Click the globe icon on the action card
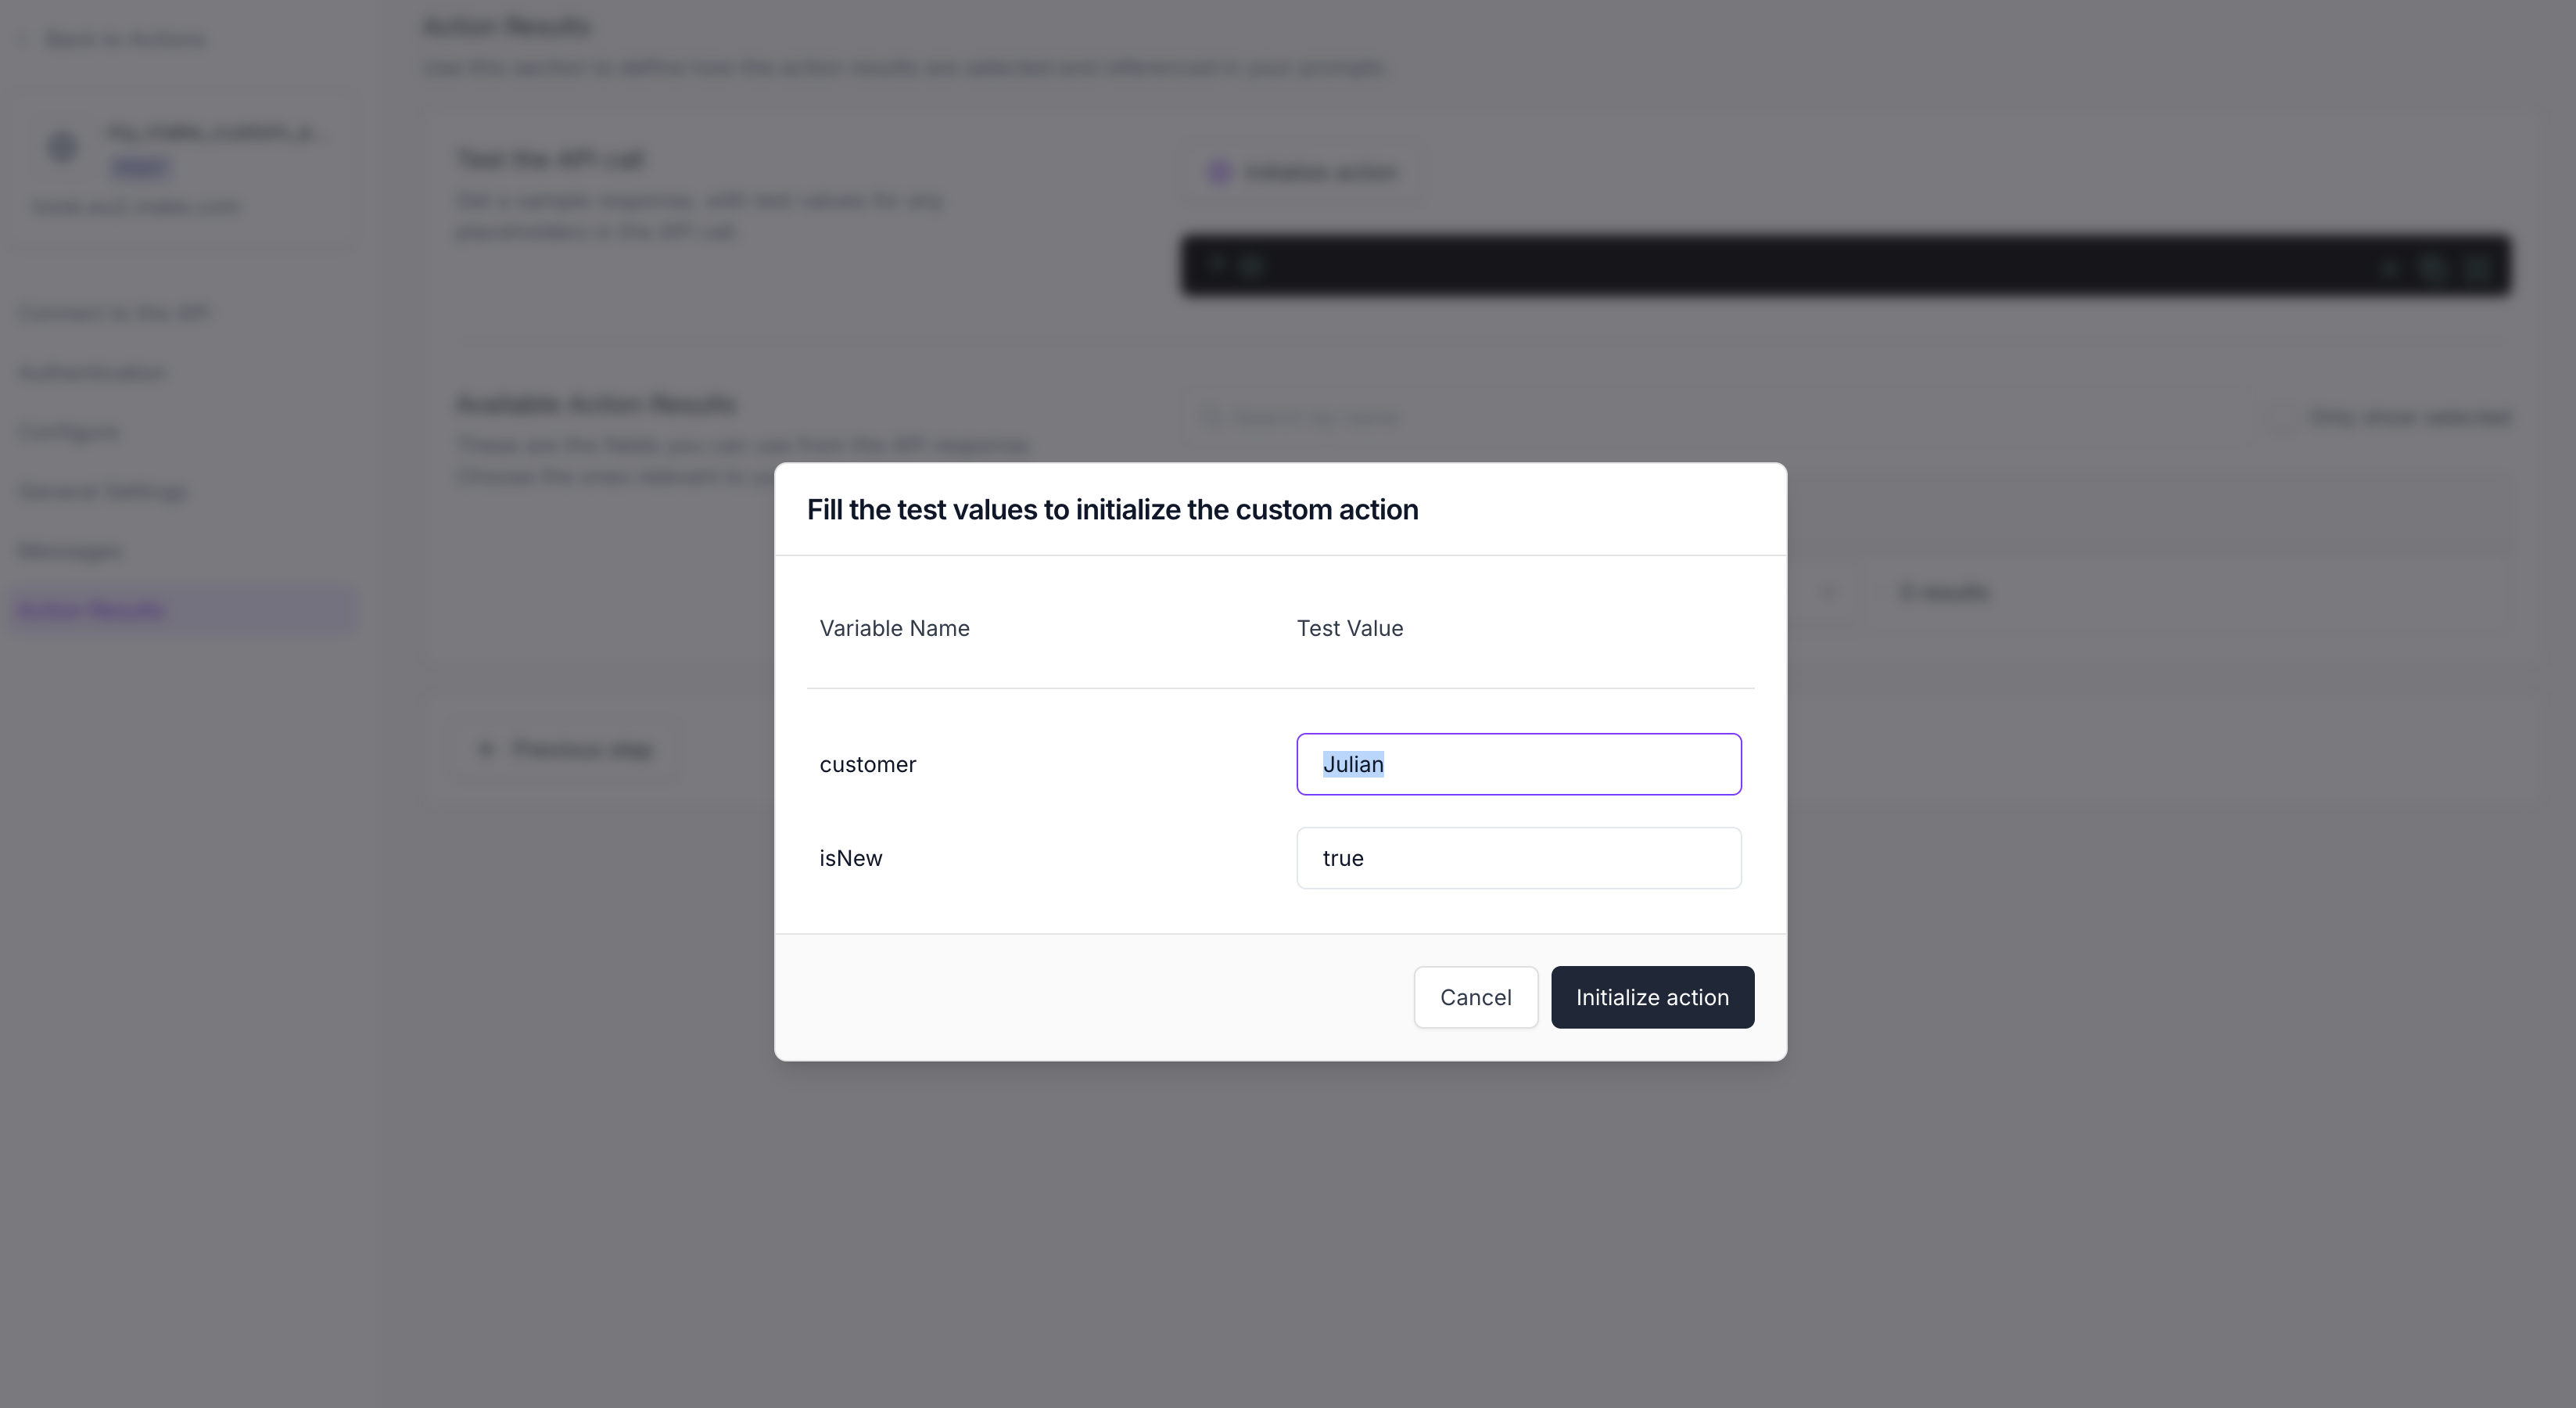 point(63,147)
